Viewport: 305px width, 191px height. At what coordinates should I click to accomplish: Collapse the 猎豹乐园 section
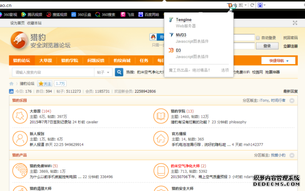click(292, 101)
